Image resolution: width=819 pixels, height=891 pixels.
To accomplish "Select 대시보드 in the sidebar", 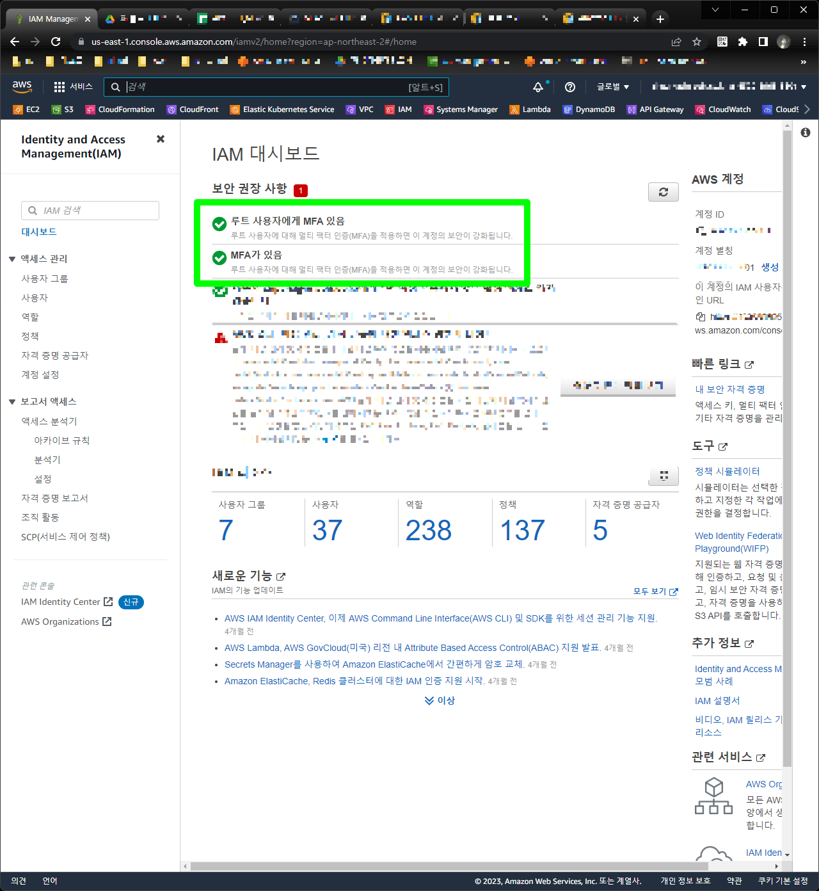I will (39, 232).
